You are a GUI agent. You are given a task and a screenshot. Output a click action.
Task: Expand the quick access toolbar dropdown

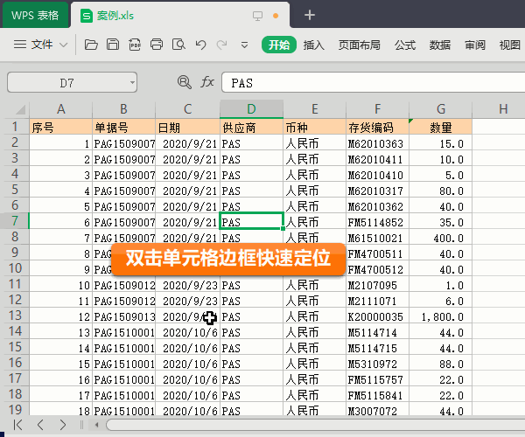[x=244, y=45]
